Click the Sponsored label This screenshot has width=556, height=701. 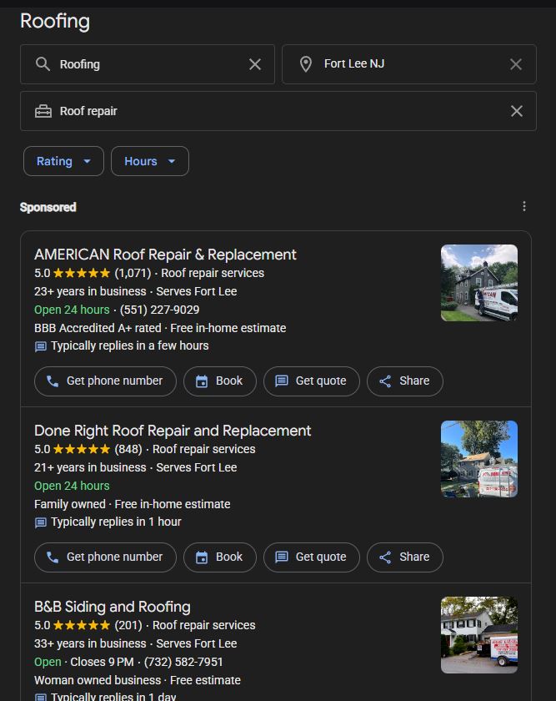tap(48, 207)
